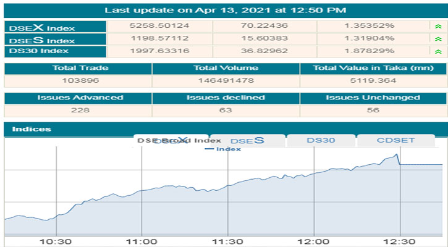Click the 12:30 time axis label

(400, 241)
